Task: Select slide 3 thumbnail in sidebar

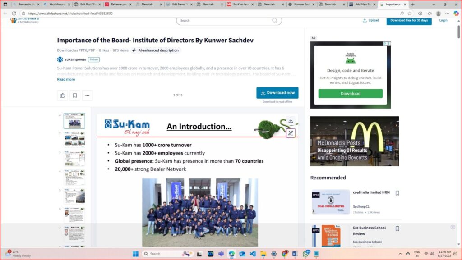Action: 74,159
